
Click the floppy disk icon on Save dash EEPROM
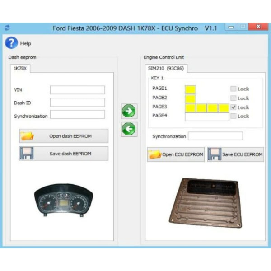coord(27,154)
